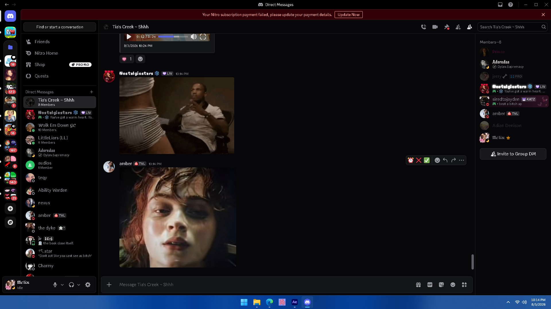The image size is (551, 309).
Task: Forward amber's message
Action: point(453,160)
